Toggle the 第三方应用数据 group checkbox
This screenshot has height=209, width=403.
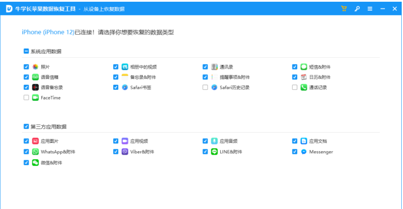pos(26,126)
